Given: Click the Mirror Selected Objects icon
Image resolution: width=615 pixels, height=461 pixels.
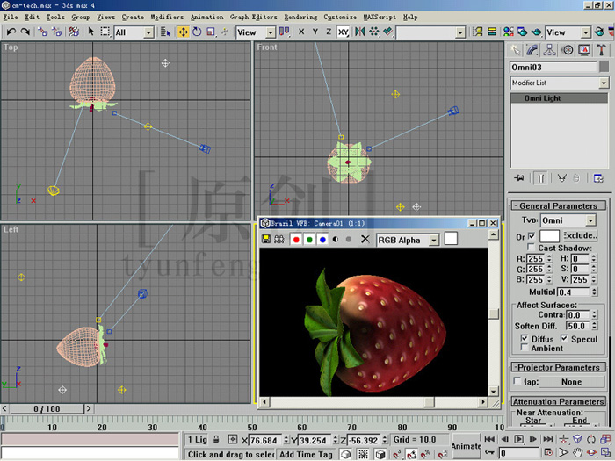Looking at the screenshot, I should click(x=359, y=32).
